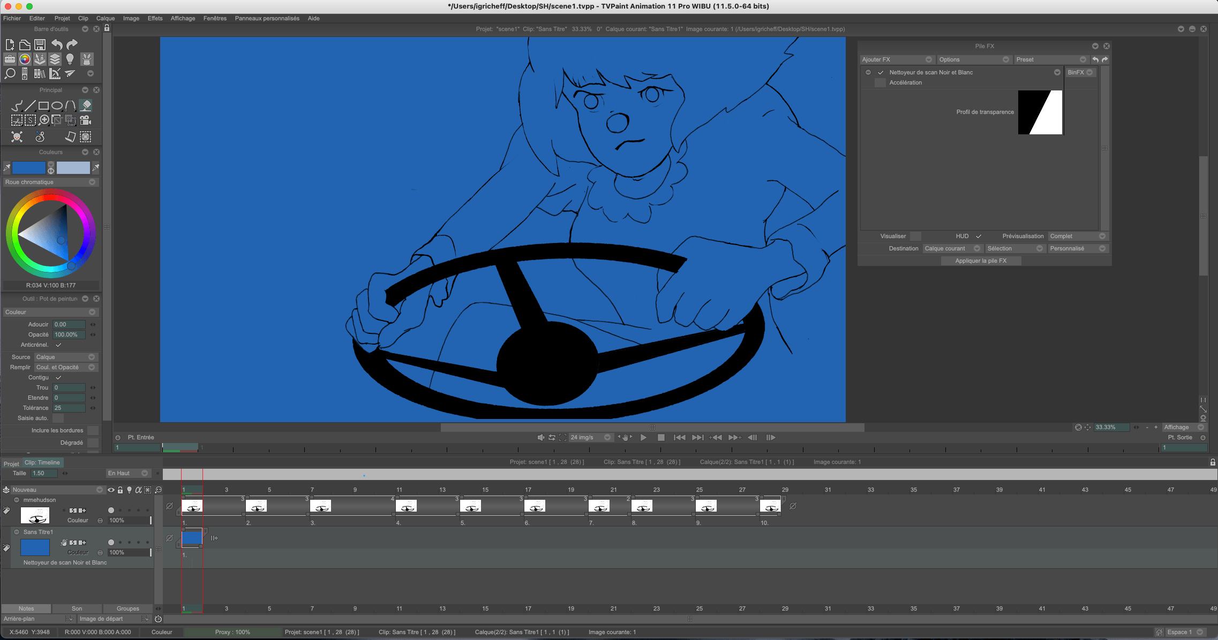
Task: Click the Son button below layers
Action: (x=77, y=608)
